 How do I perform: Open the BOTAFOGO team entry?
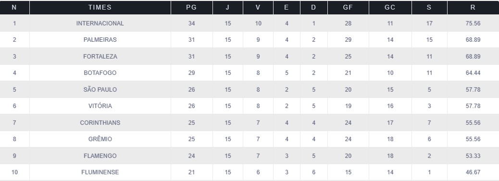click(100, 73)
